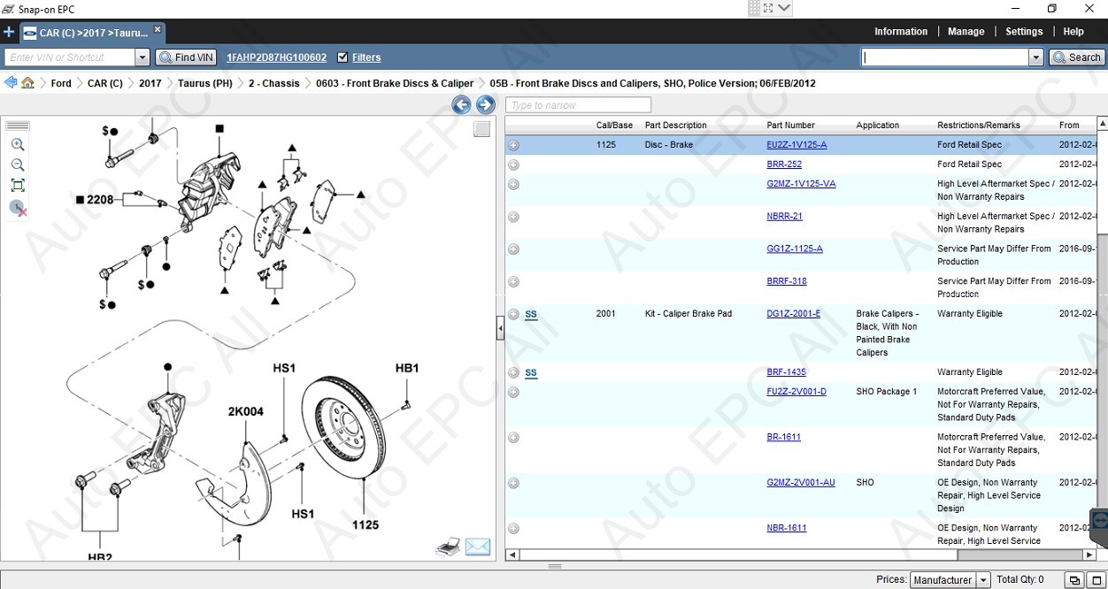
Task: Open the Settings menu
Action: click(x=1024, y=32)
